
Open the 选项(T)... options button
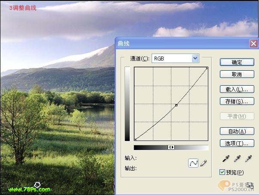click(237, 143)
